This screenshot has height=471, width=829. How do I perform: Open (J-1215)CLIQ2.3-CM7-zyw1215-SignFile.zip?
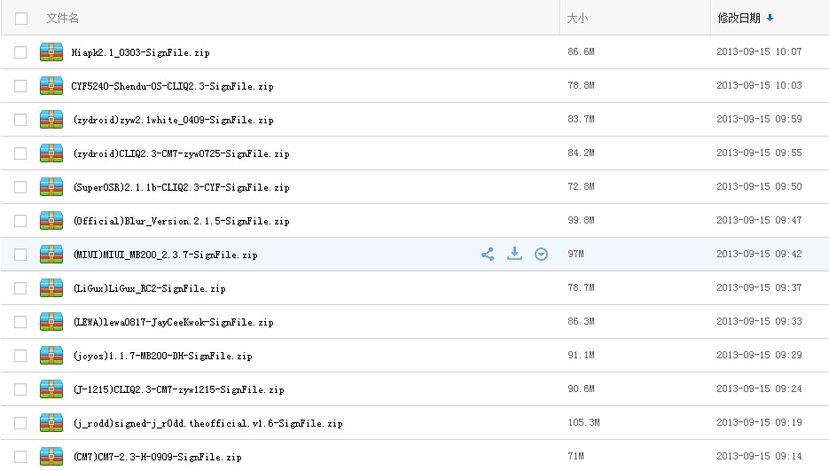tap(178, 389)
